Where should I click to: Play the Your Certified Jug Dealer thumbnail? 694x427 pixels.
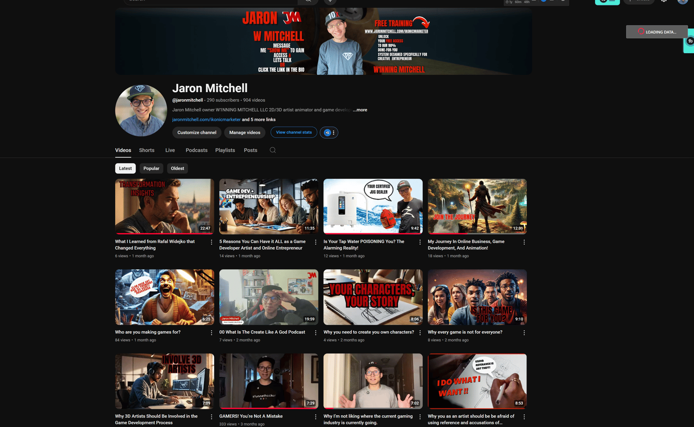(373, 206)
